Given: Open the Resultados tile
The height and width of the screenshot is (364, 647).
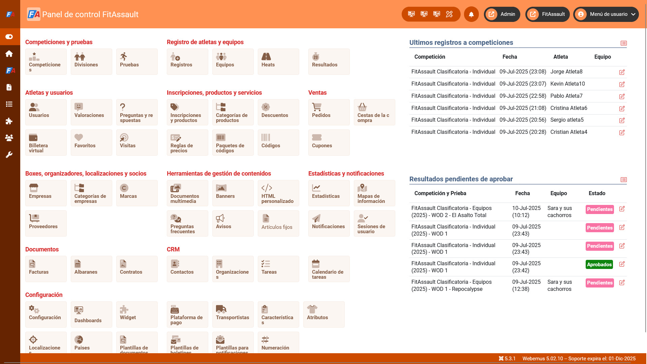Looking at the screenshot, I should (x=329, y=62).
